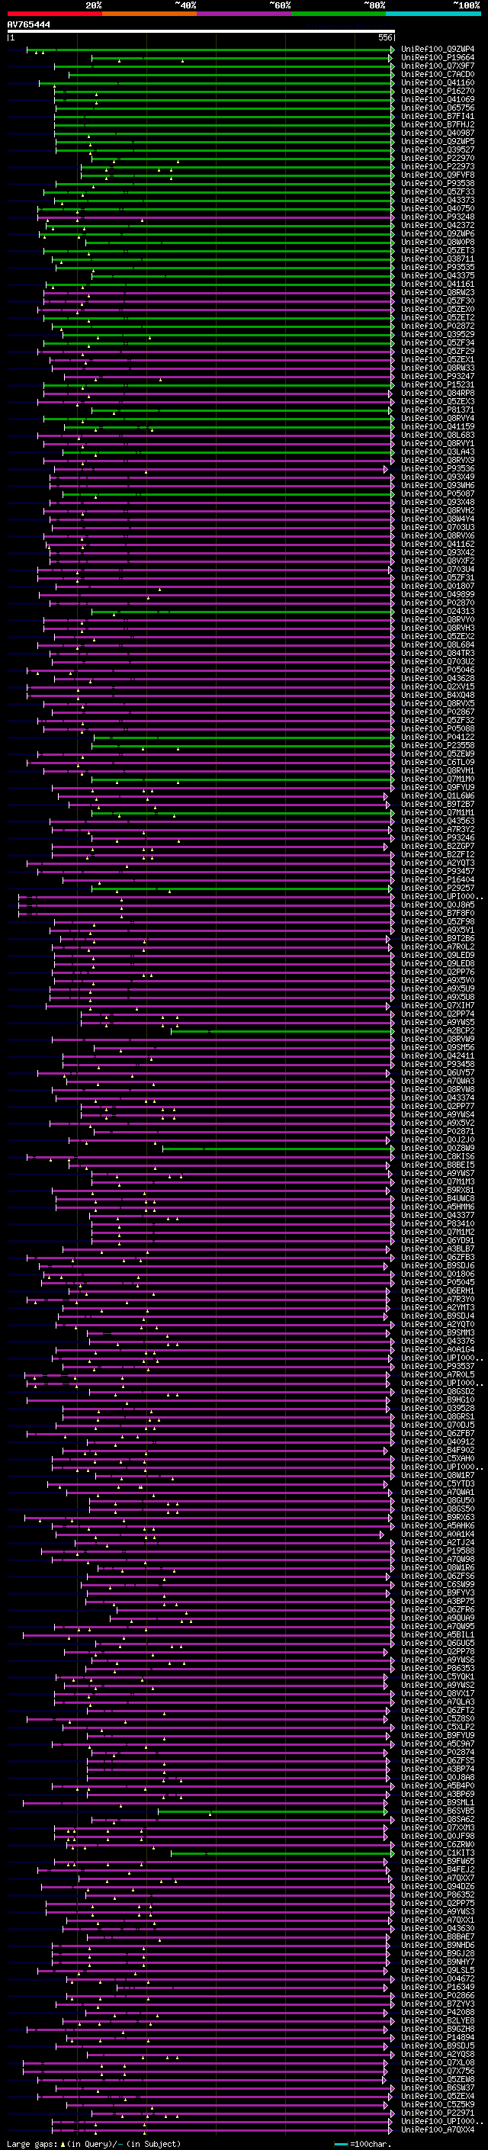Select the label UniRef100_B4UWC8

coord(438,1198)
